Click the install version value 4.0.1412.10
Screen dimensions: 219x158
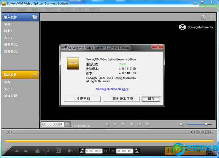click(x=127, y=69)
